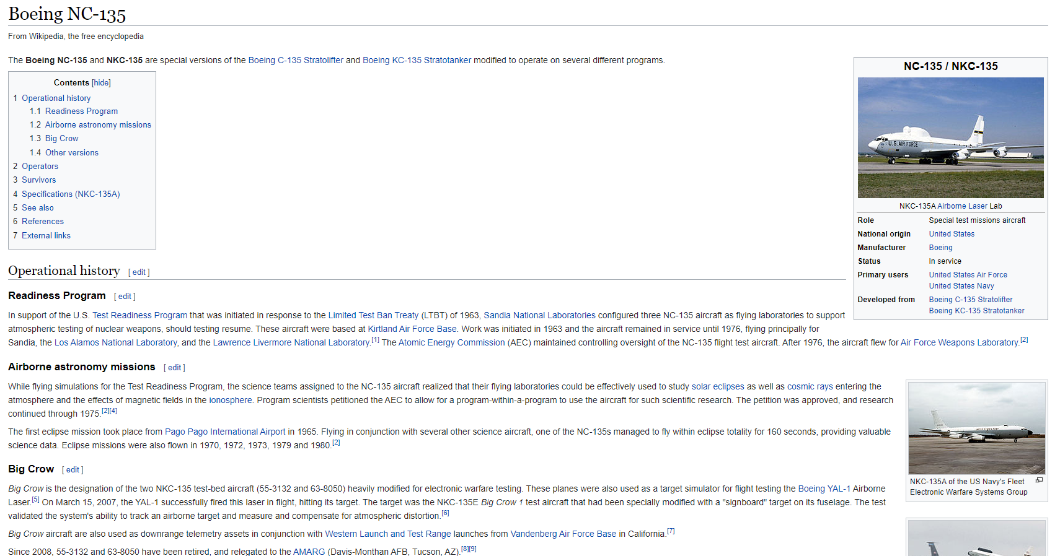
Task: Click citation [5] after Airborne Laser
Action: pos(35,500)
